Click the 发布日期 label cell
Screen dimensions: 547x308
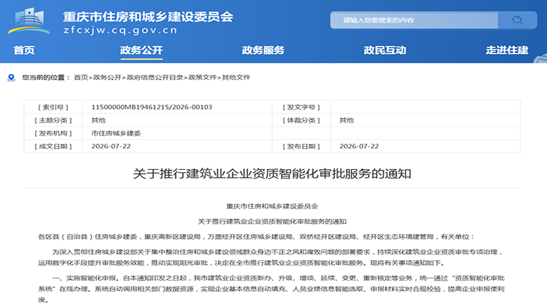(x=302, y=146)
